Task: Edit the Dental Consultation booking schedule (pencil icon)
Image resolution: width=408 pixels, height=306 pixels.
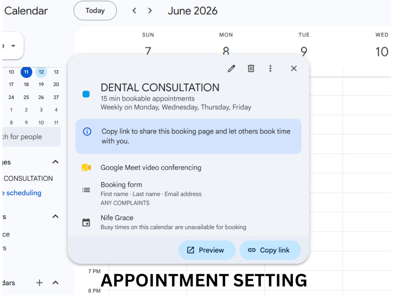Action: pyautogui.click(x=231, y=69)
